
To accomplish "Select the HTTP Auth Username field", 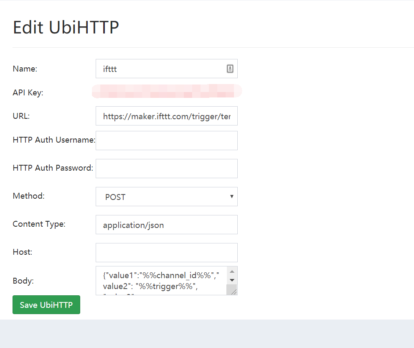I will tap(166, 141).
